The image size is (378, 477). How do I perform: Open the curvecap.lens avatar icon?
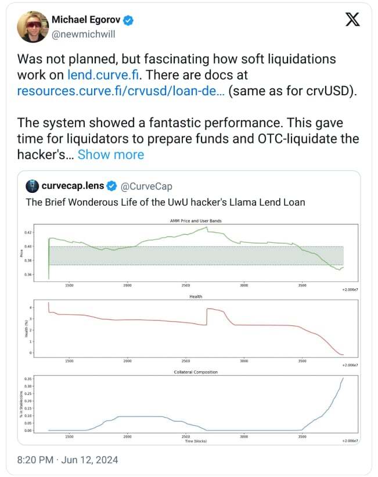[32, 187]
